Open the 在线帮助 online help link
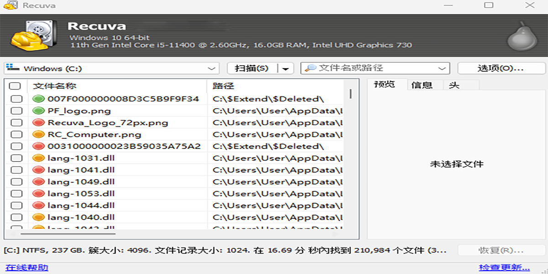This screenshot has height=274, width=548. click(26, 268)
